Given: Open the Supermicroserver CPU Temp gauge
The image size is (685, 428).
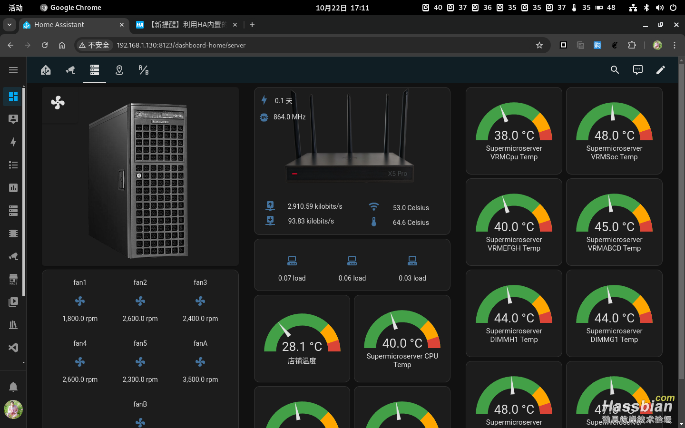Looking at the screenshot, I should (402, 339).
